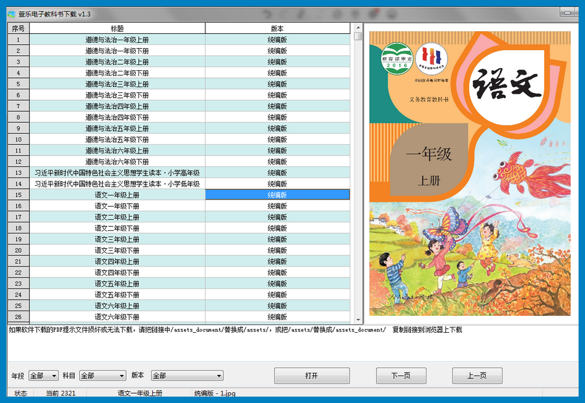Click the PDF download hint text
The image size is (585, 403).
[x=235, y=330]
